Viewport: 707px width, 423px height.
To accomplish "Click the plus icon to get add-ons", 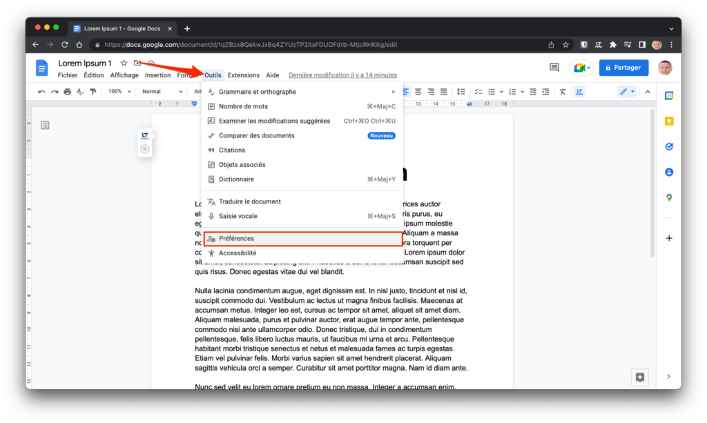I will (669, 238).
